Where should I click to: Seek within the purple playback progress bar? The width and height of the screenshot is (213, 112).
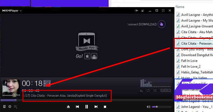tap(8, 100)
